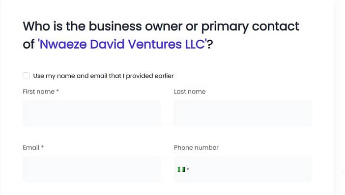
Task: Click the required asterisk beside First name
Action: coord(57,90)
